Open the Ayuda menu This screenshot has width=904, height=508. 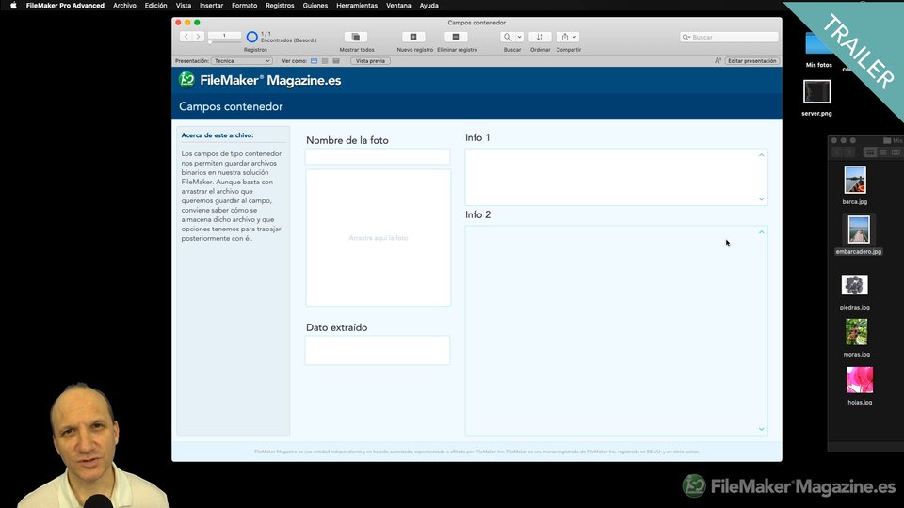tap(429, 6)
